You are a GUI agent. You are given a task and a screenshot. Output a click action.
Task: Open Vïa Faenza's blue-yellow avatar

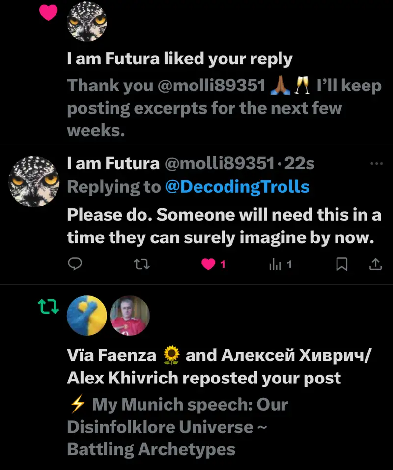[x=87, y=316]
